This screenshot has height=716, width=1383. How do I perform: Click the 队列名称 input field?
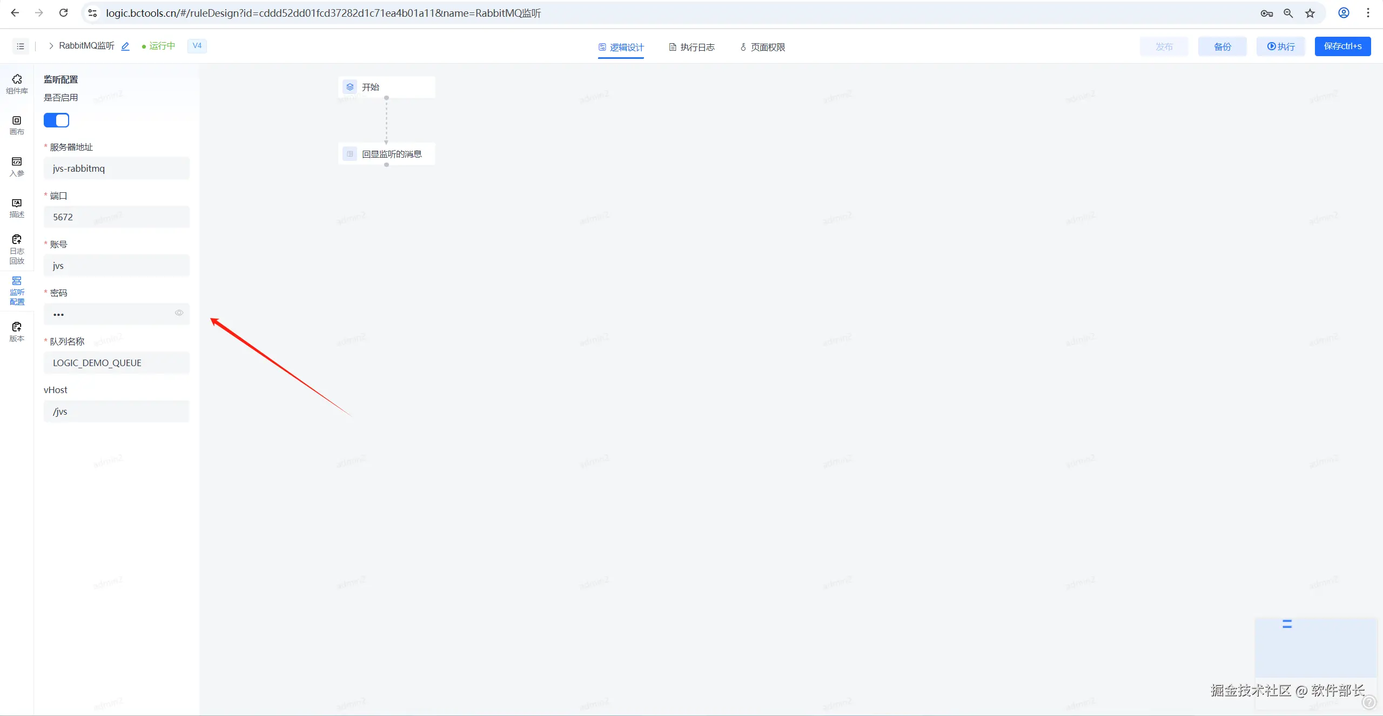[116, 363]
